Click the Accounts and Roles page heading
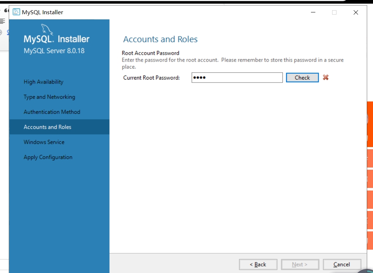Image resolution: width=373 pixels, height=273 pixels. click(x=160, y=39)
